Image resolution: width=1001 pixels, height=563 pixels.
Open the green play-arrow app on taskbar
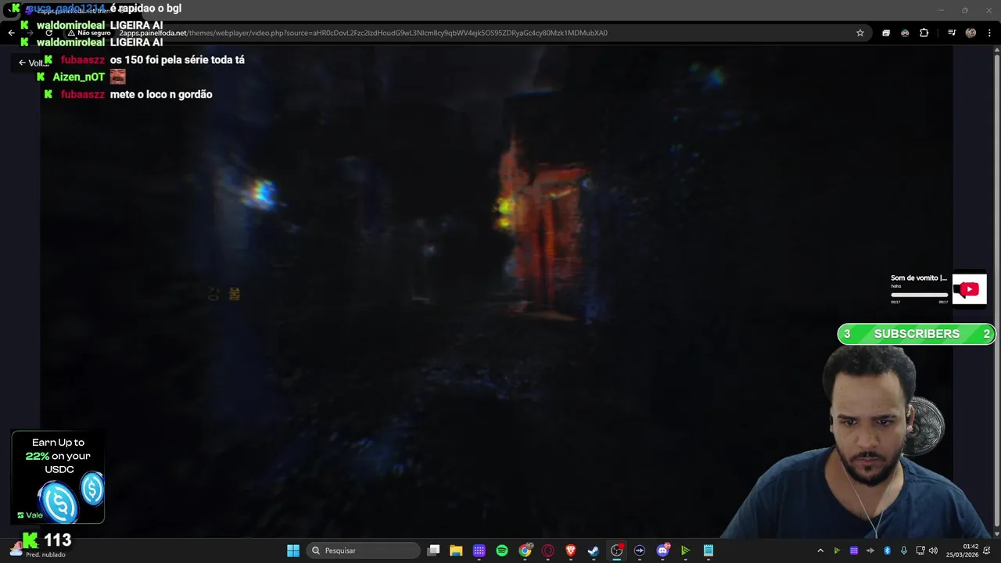tap(686, 550)
